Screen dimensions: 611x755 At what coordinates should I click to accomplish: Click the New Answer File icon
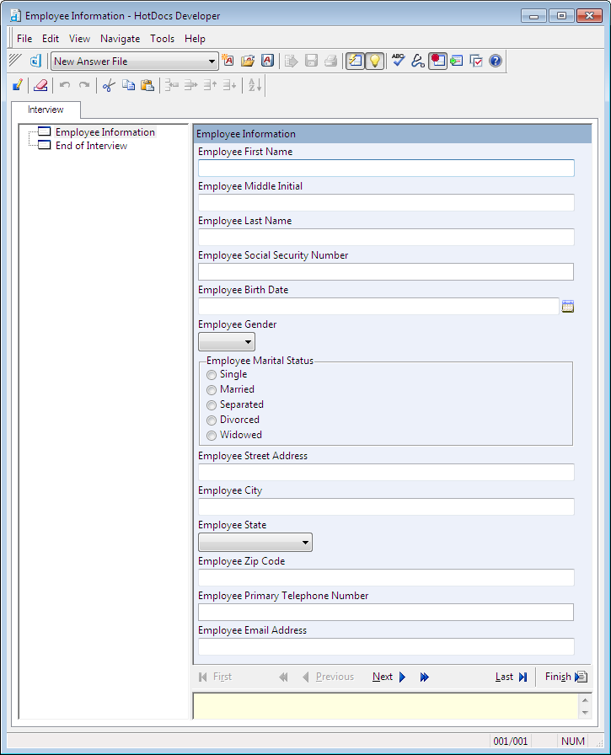[228, 61]
